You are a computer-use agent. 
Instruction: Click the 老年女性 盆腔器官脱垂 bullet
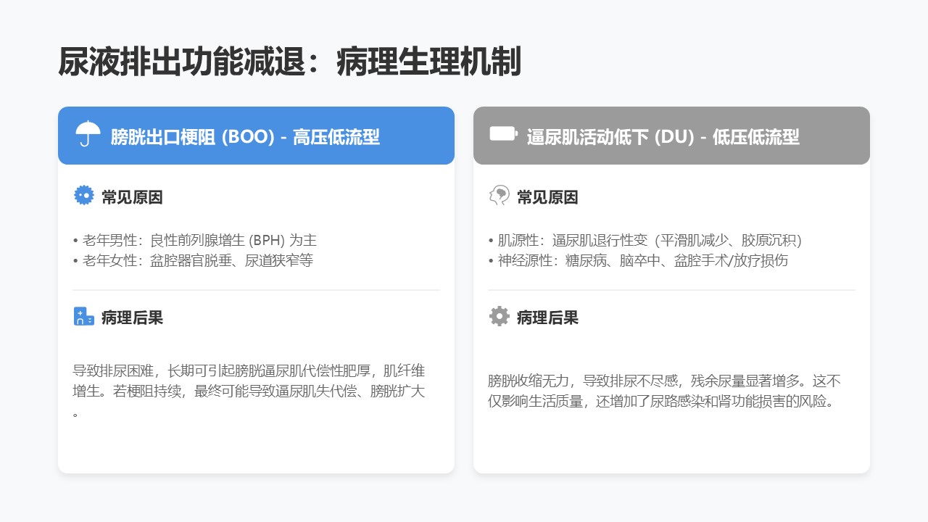coord(193,260)
